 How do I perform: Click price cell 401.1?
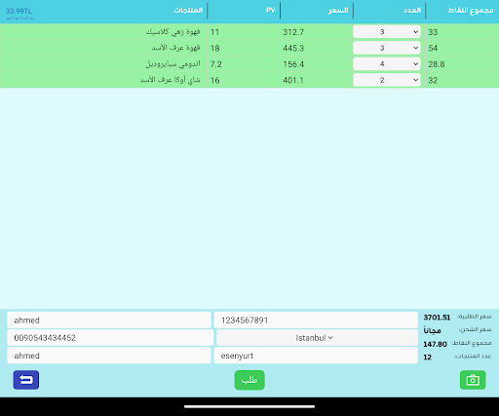[293, 80]
